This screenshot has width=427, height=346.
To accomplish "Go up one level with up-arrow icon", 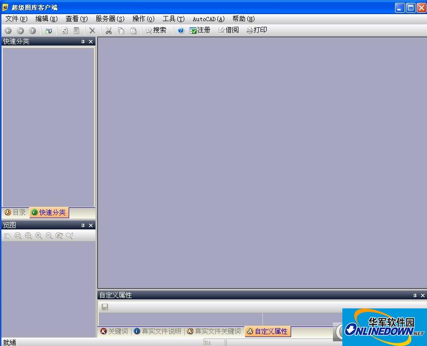I will coord(32,31).
